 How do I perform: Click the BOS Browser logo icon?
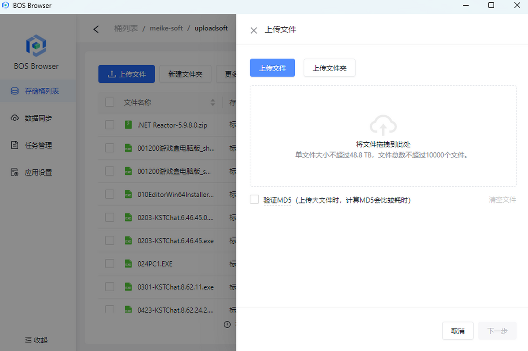coord(36,45)
